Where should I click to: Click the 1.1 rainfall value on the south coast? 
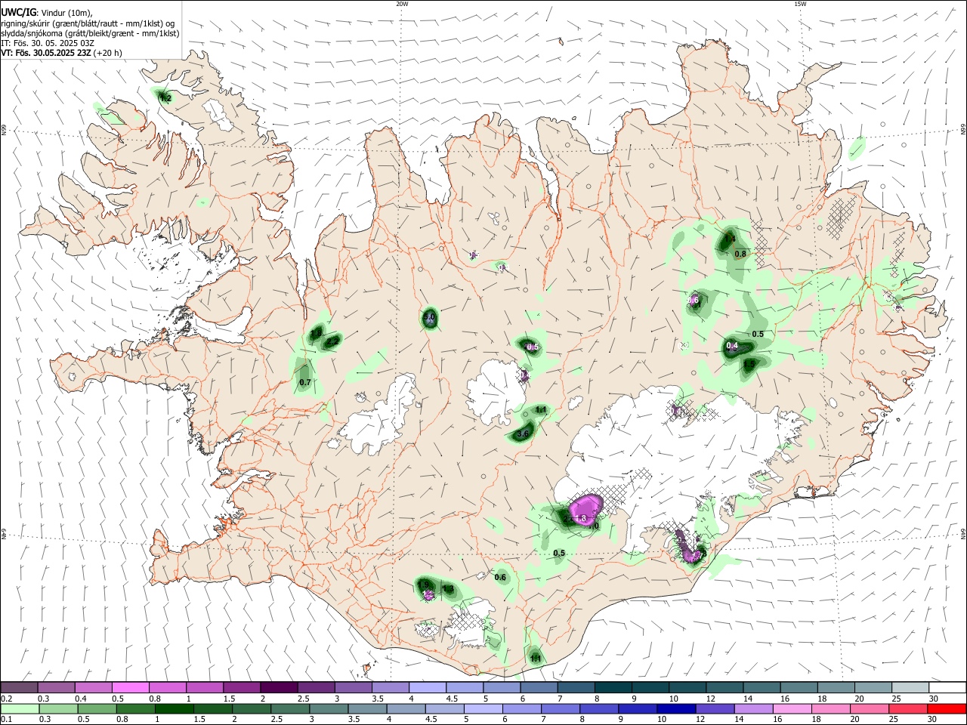(x=536, y=659)
